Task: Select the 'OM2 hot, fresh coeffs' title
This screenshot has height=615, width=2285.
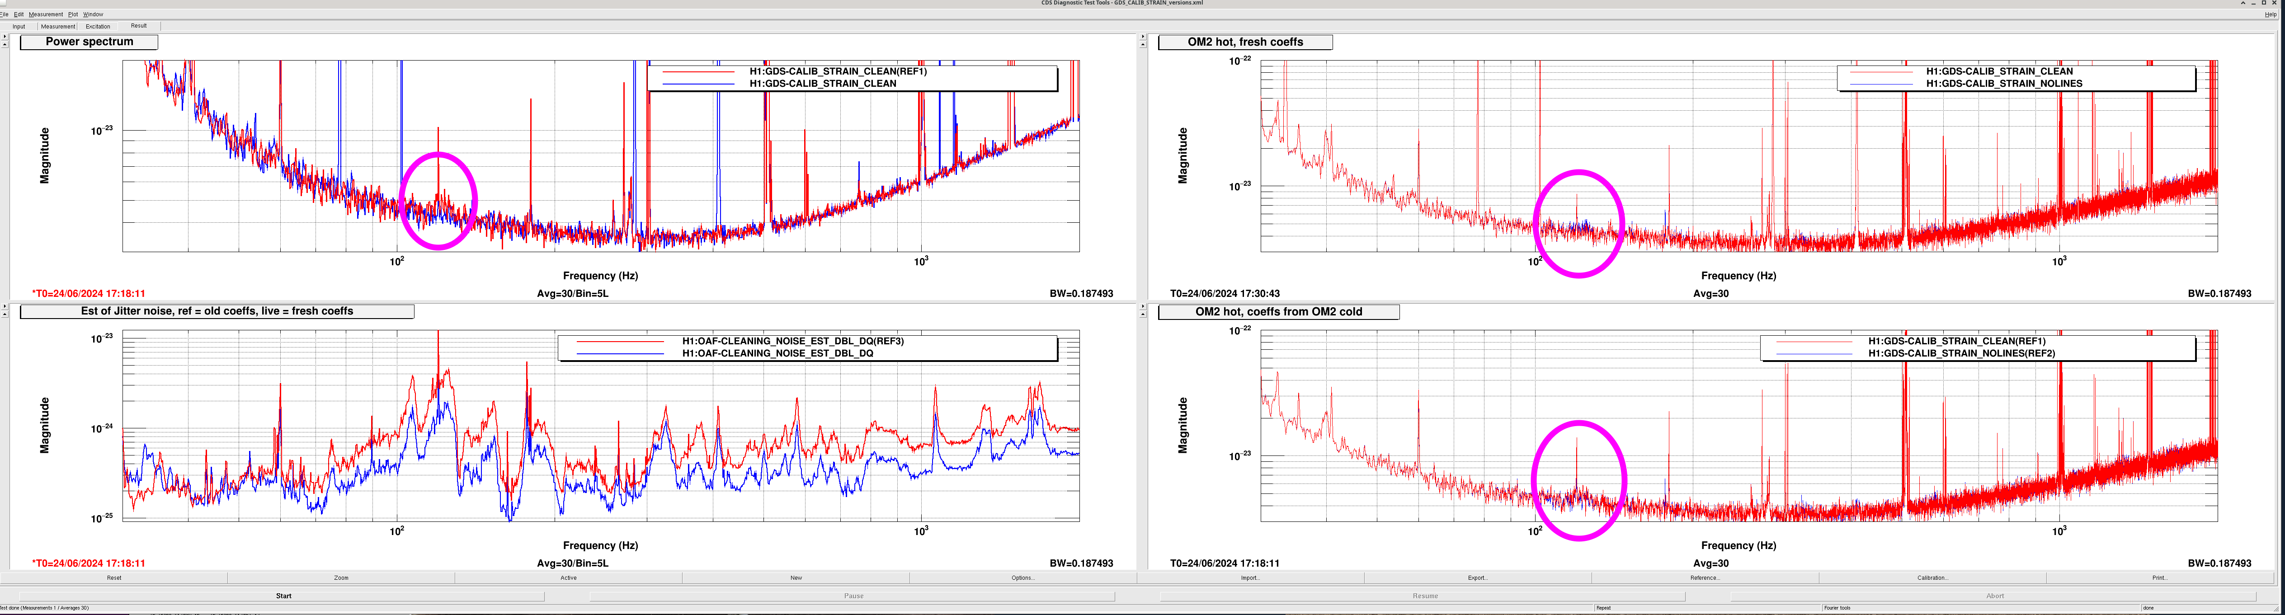Action: 1245,42
